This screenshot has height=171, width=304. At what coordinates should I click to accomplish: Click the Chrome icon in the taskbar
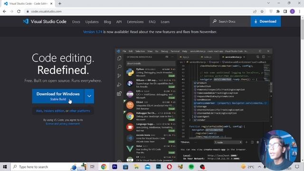point(104,167)
